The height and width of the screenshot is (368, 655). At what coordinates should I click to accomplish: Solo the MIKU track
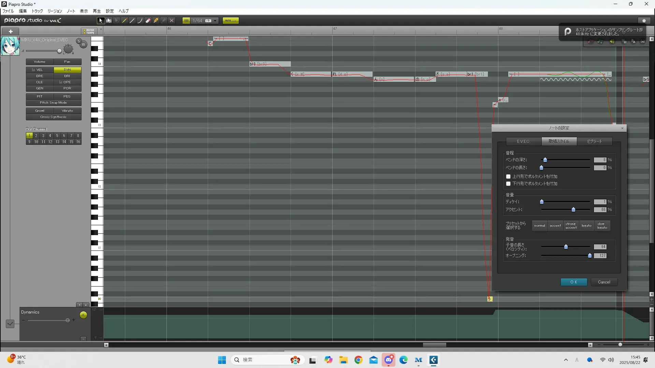(79, 41)
